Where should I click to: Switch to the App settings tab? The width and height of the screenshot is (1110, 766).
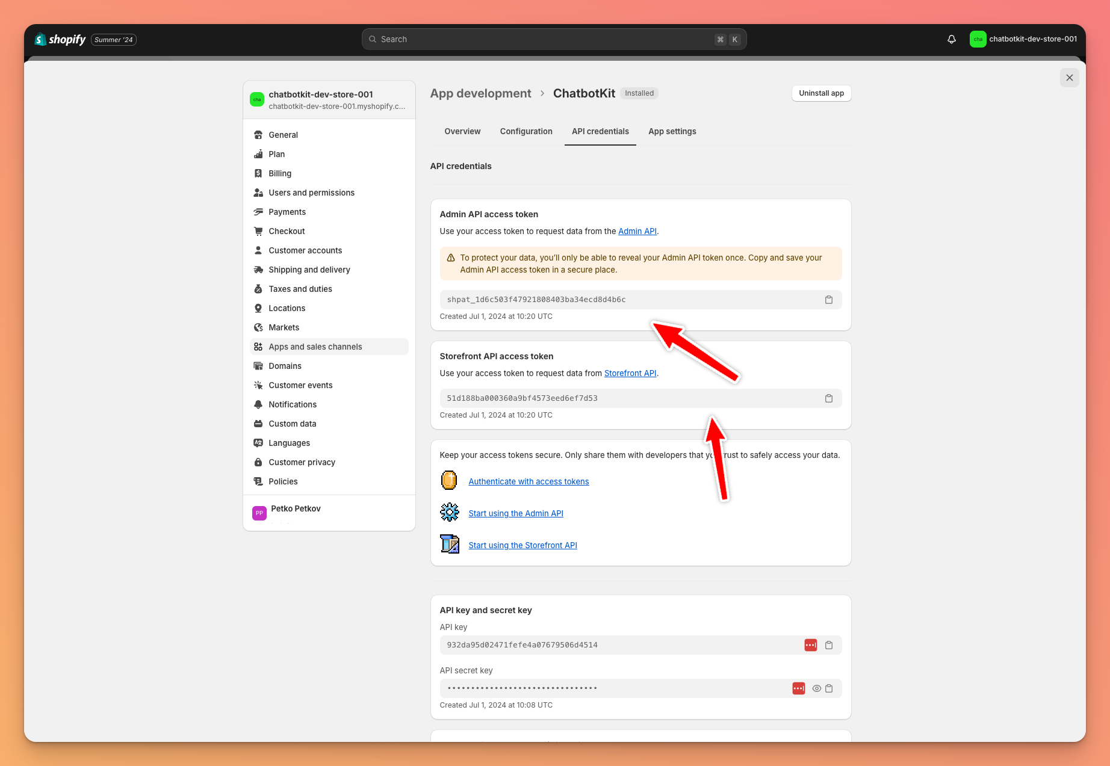(x=672, y=131)
